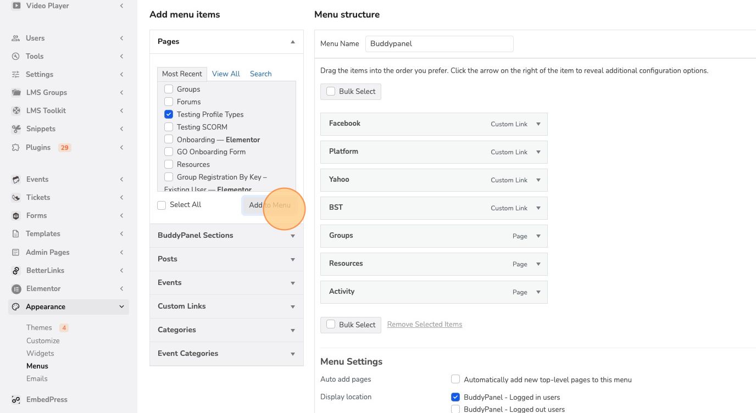Check the Forums page checkbox
Image resolution: width=756 pixels, height=413 pixels.
point(169,102)
